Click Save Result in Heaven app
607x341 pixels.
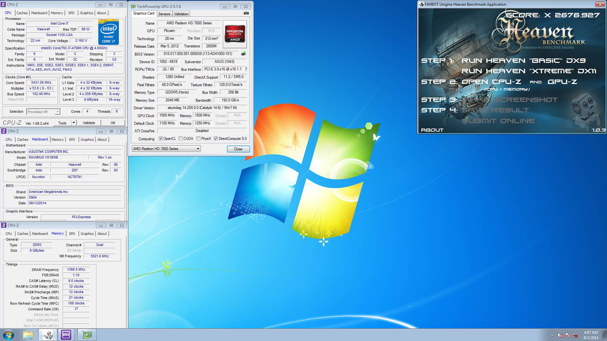click(495, 110)
